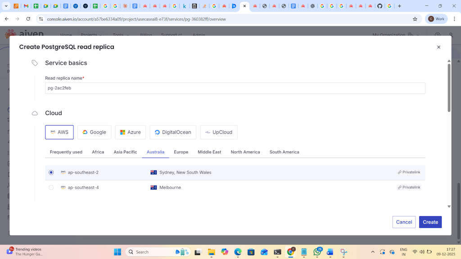Click the Read replica name input field
This screenshot has height=259, width=461.
pos(234,88)
